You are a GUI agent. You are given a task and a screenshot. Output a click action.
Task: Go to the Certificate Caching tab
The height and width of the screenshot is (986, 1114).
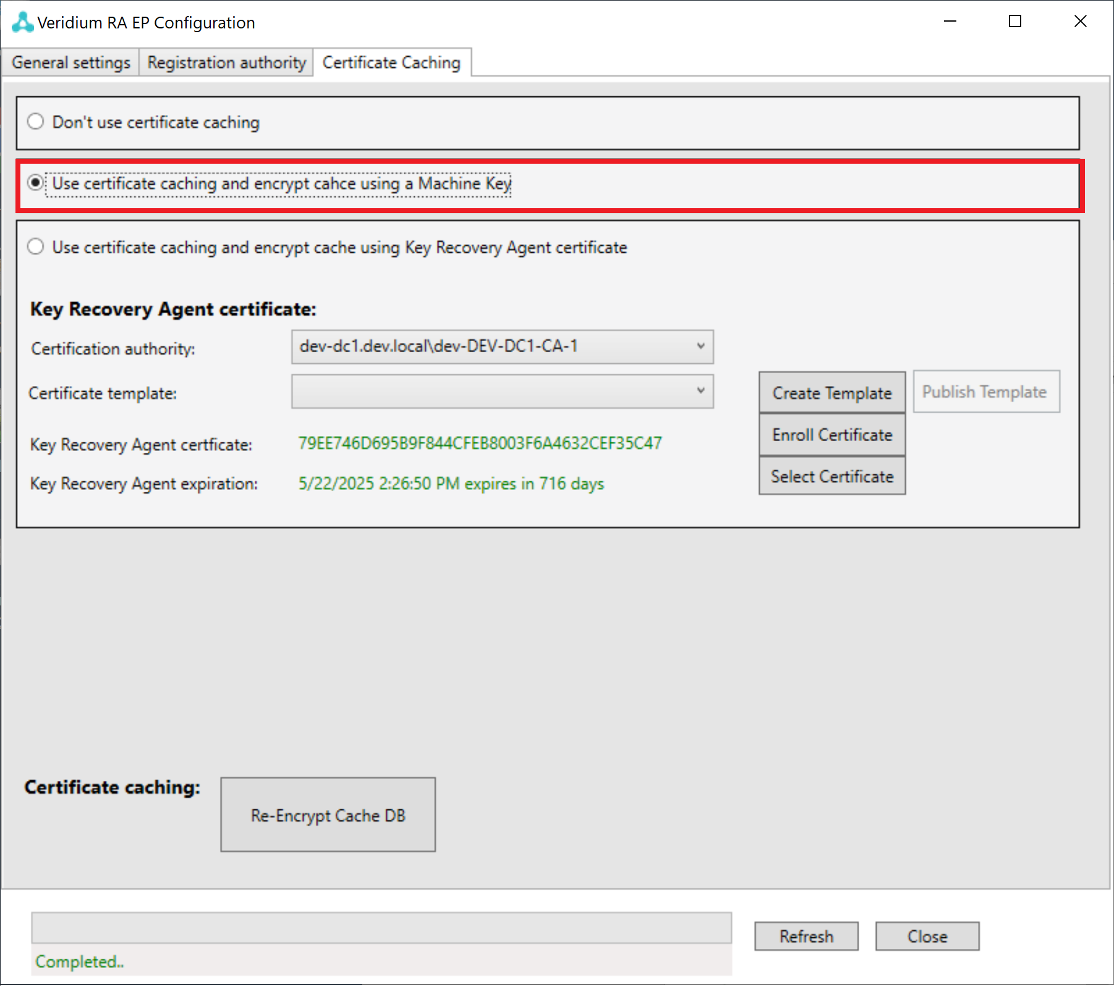[391, 63]
